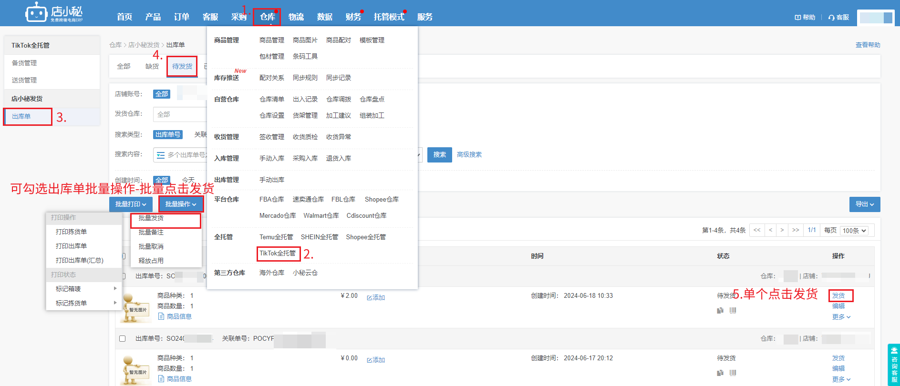Open 托管模式 in top navigation
Screen dimensions: 900x386
point(389,17)
